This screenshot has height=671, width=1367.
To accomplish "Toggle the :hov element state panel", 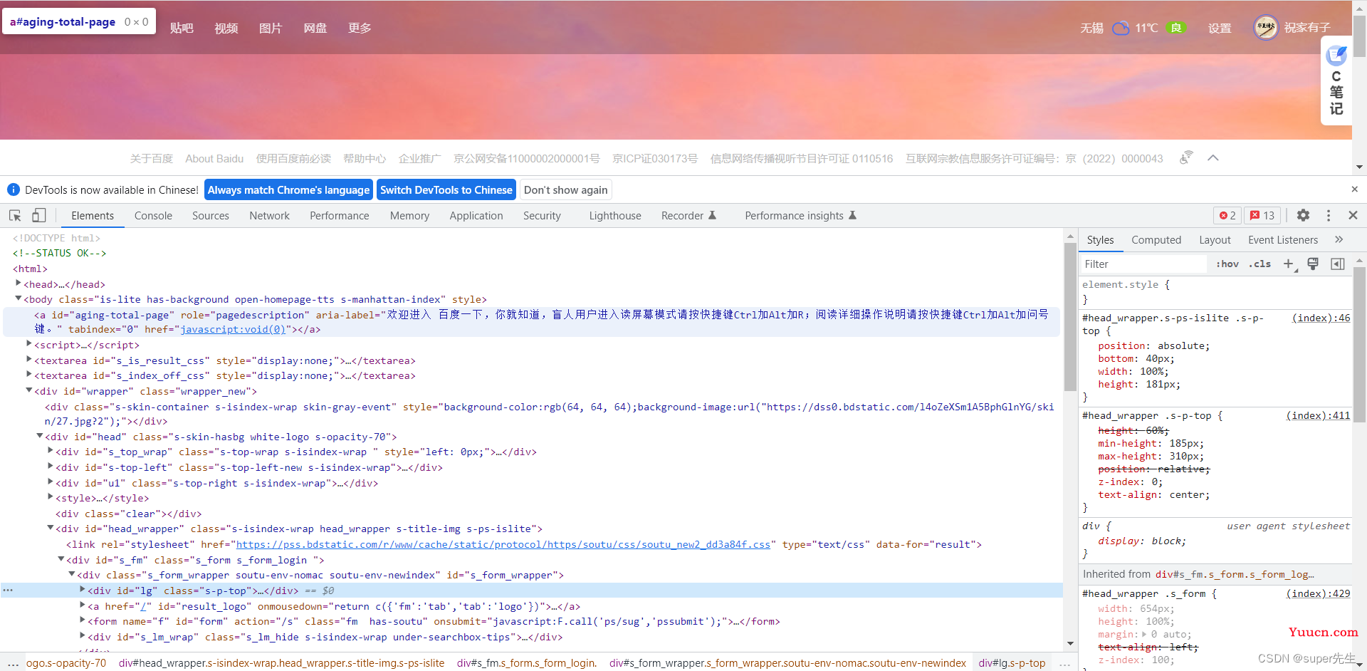I will click(1227, 264).
